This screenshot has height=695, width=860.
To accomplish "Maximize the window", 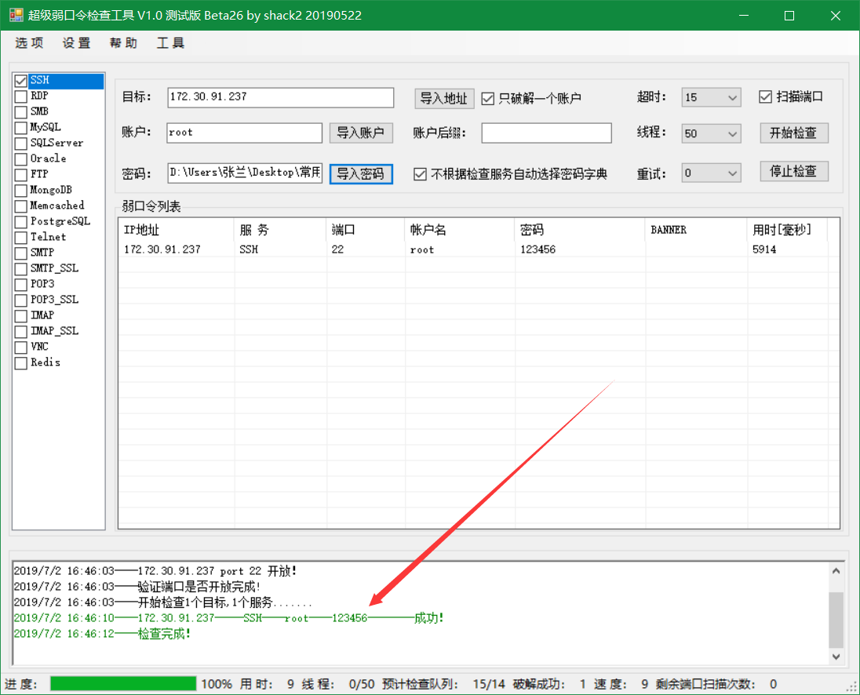I will click(x=789, y=16).
